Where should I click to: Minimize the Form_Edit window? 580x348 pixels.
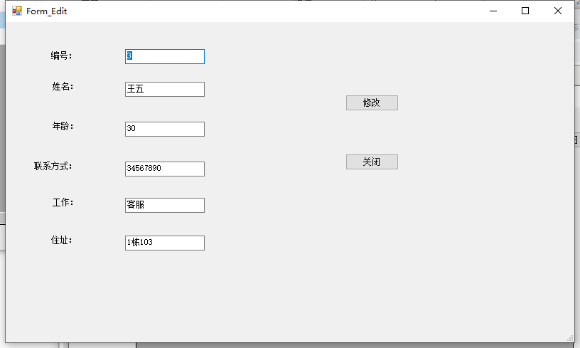point(493,11)
